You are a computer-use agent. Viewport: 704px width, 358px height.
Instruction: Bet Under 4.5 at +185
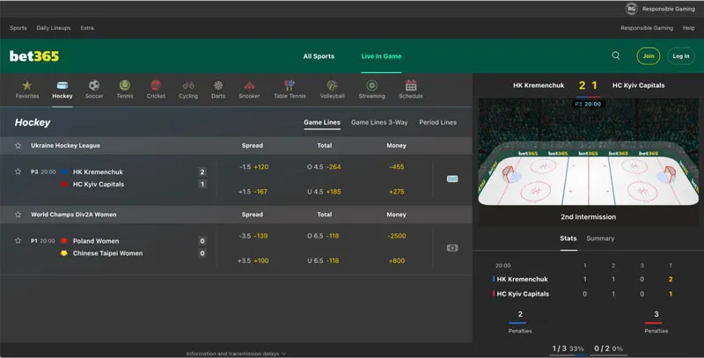tap(324, 192)
